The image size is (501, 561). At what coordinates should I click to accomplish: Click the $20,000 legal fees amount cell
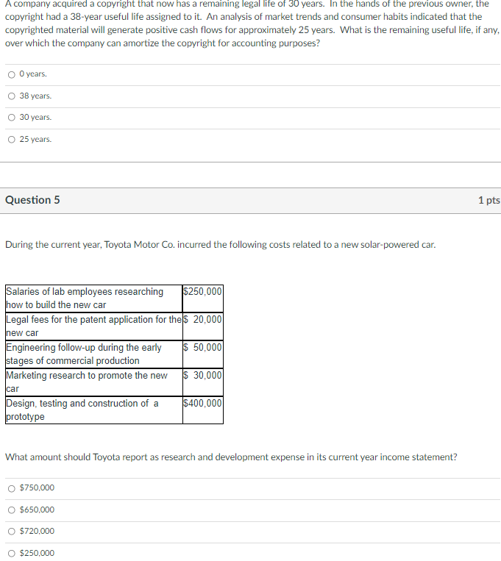(x=203, y=326)
